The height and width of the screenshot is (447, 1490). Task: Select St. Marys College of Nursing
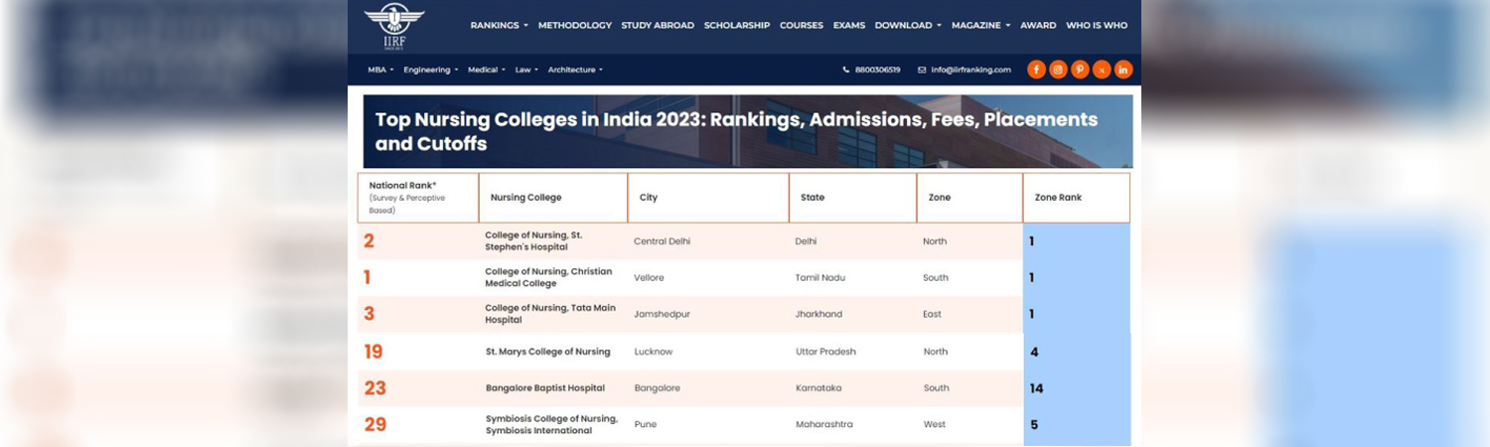[x=548, y=352]
